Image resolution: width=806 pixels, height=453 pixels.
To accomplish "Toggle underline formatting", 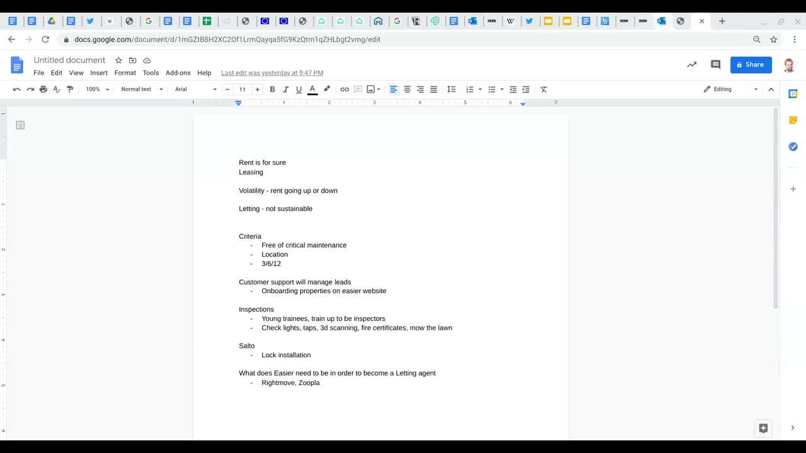I will pos(298,89).
